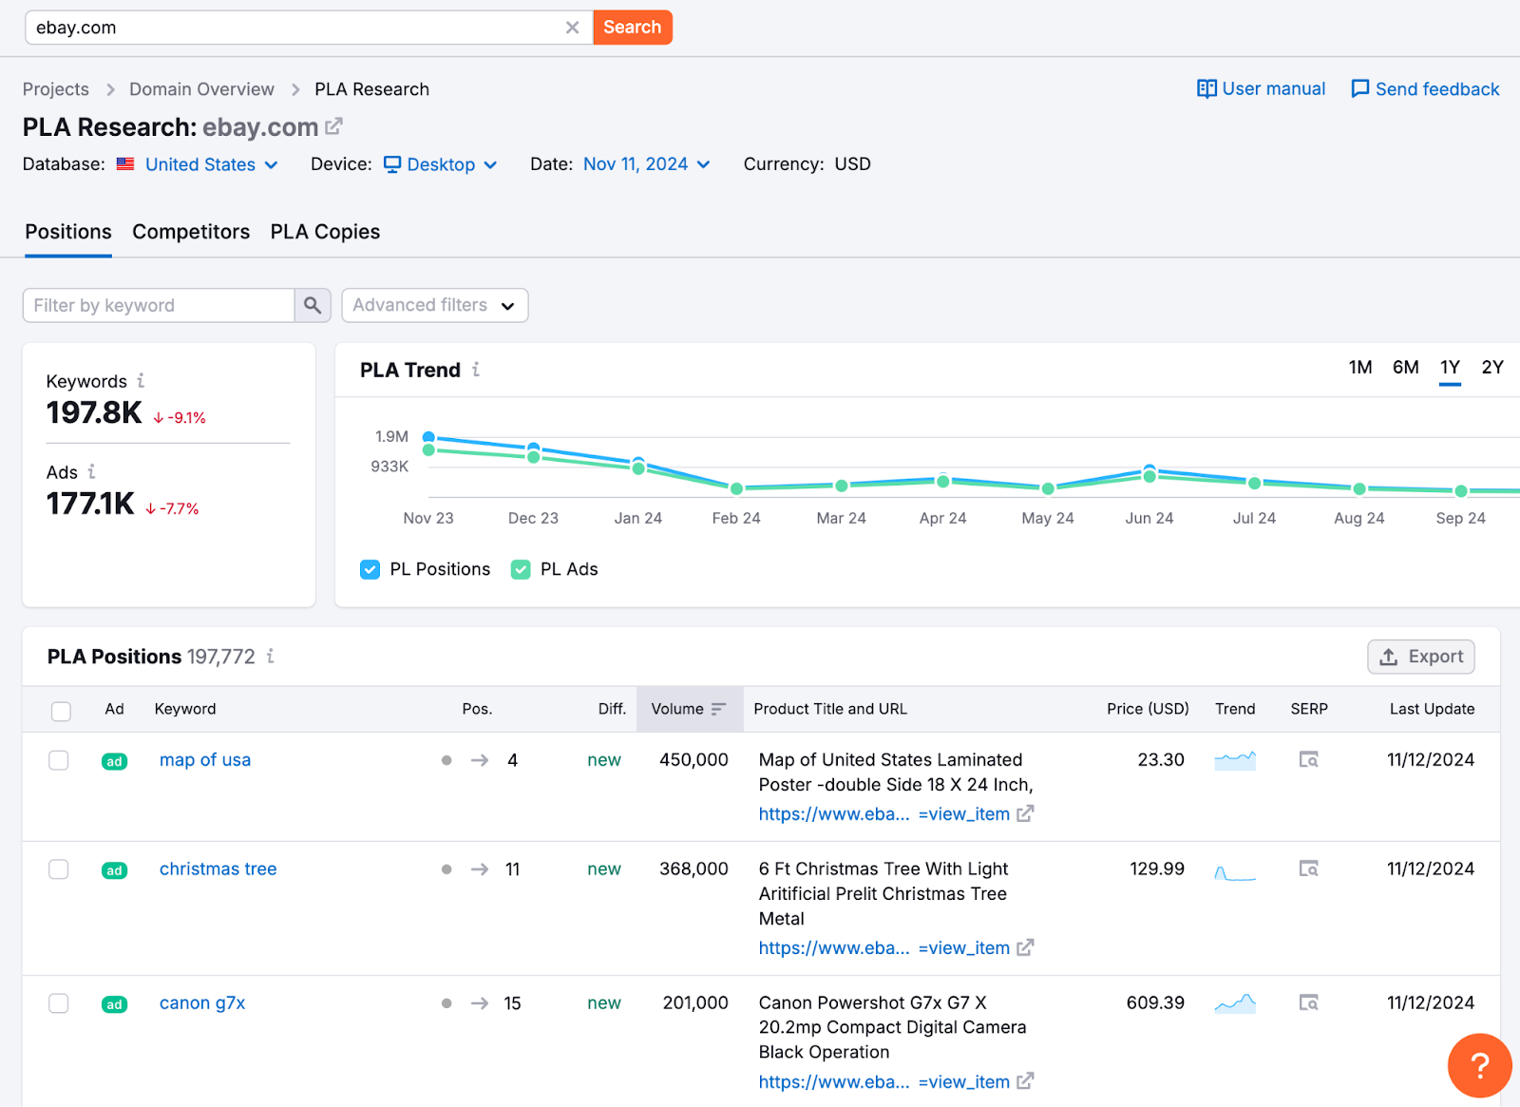Click the keyword filter magnifier icon
Image resolution: width=1520 pixels, height=1107 pixels.
click(312, 305)
